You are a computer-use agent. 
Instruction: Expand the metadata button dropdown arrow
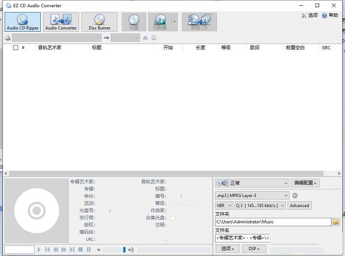coord(175,22)
